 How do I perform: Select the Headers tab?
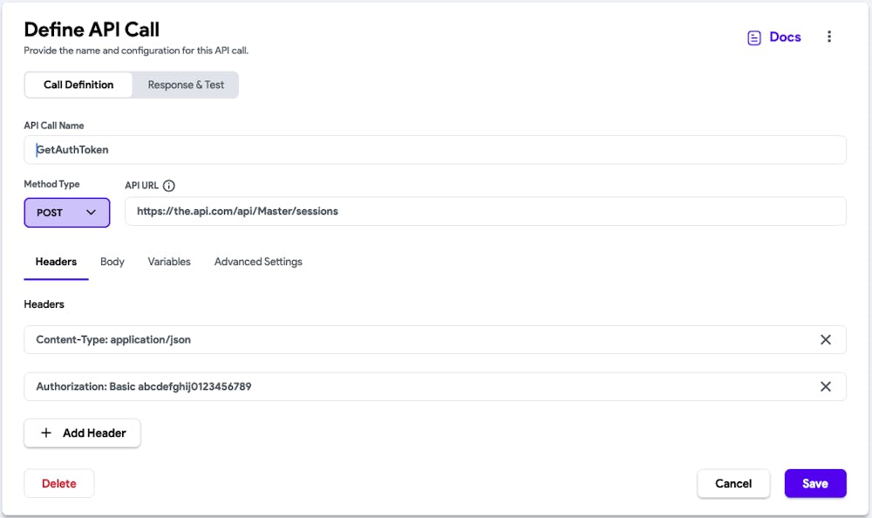click(56, 262)
